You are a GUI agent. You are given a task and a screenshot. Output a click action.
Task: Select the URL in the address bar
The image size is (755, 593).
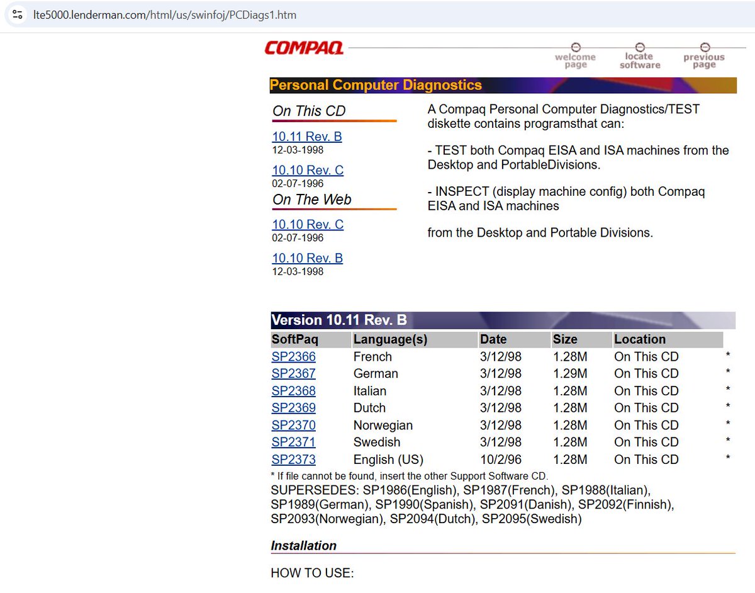coord(165,14)
